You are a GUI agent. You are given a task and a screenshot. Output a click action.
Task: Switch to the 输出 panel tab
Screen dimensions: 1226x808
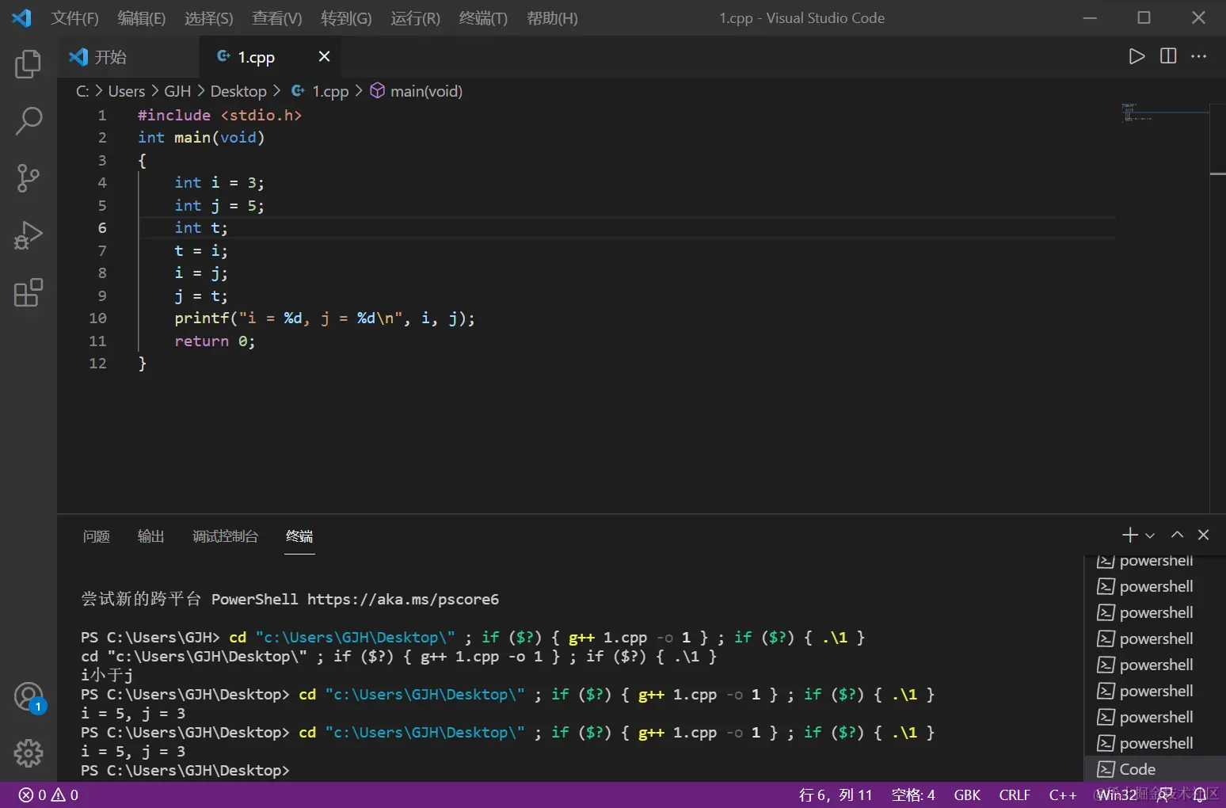coord(150,536)
